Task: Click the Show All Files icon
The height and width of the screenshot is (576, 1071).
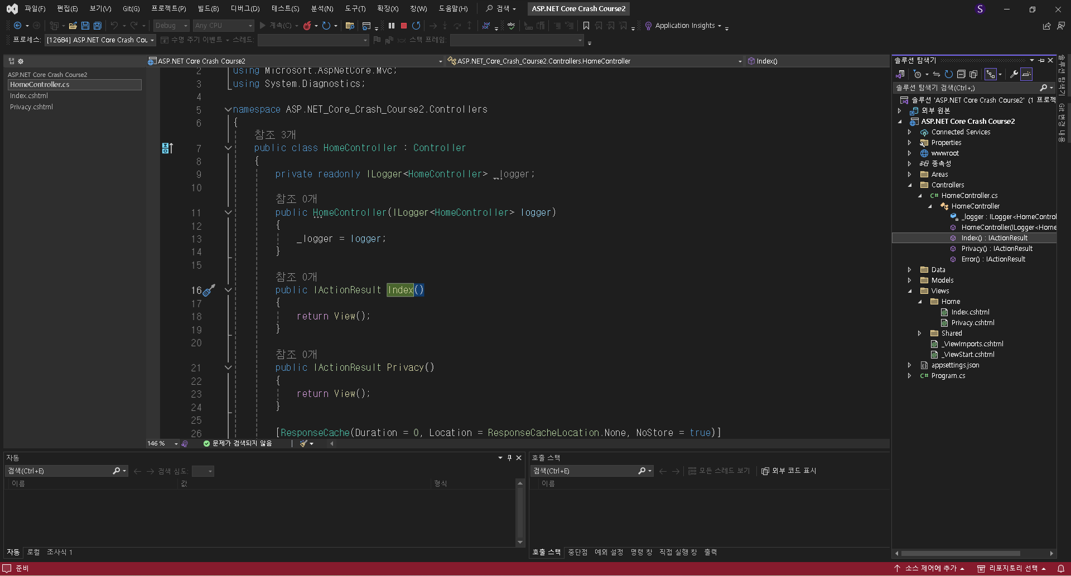Action: pyautogui.click(x=973, y=74)
